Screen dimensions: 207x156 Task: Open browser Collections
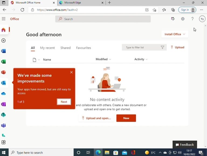[173, 10]
